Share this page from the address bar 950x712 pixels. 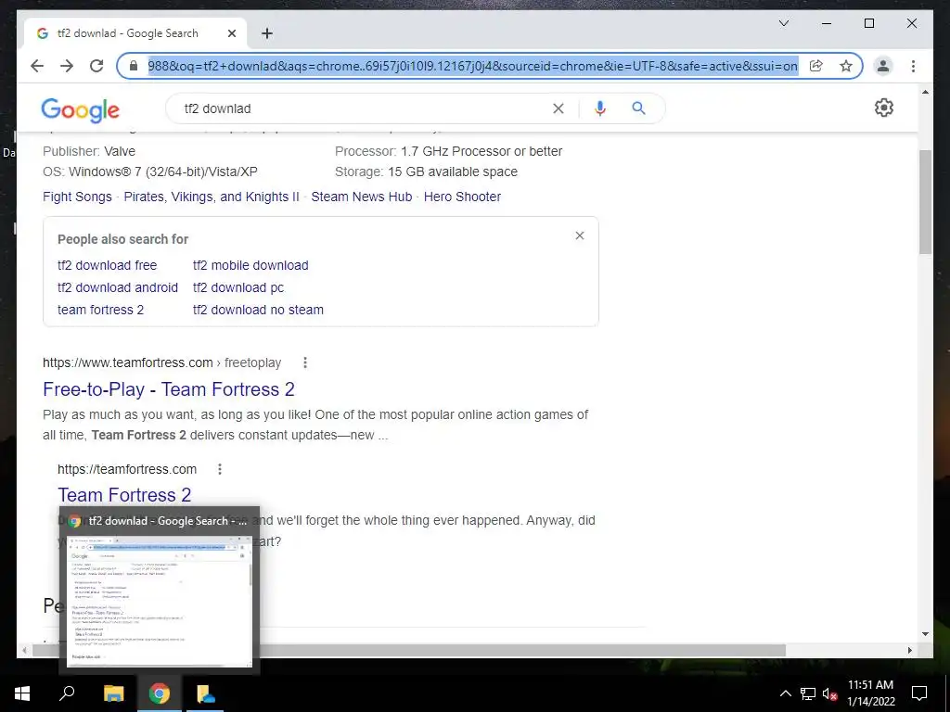pos(816,66)
